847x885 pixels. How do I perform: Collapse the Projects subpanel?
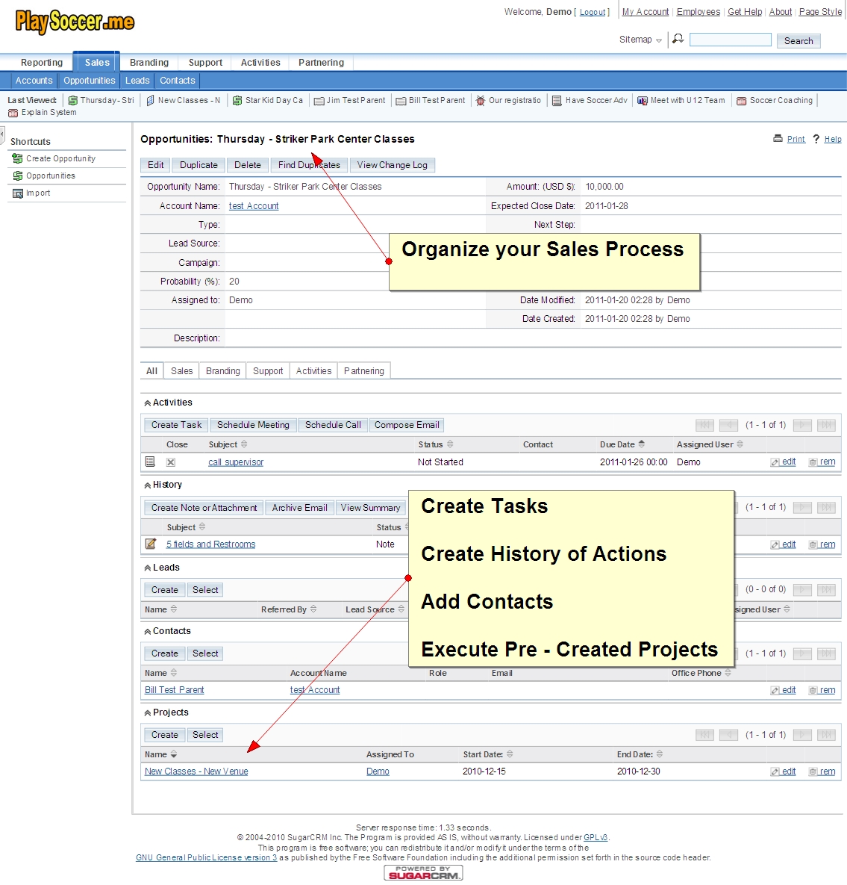pos(148,712)
